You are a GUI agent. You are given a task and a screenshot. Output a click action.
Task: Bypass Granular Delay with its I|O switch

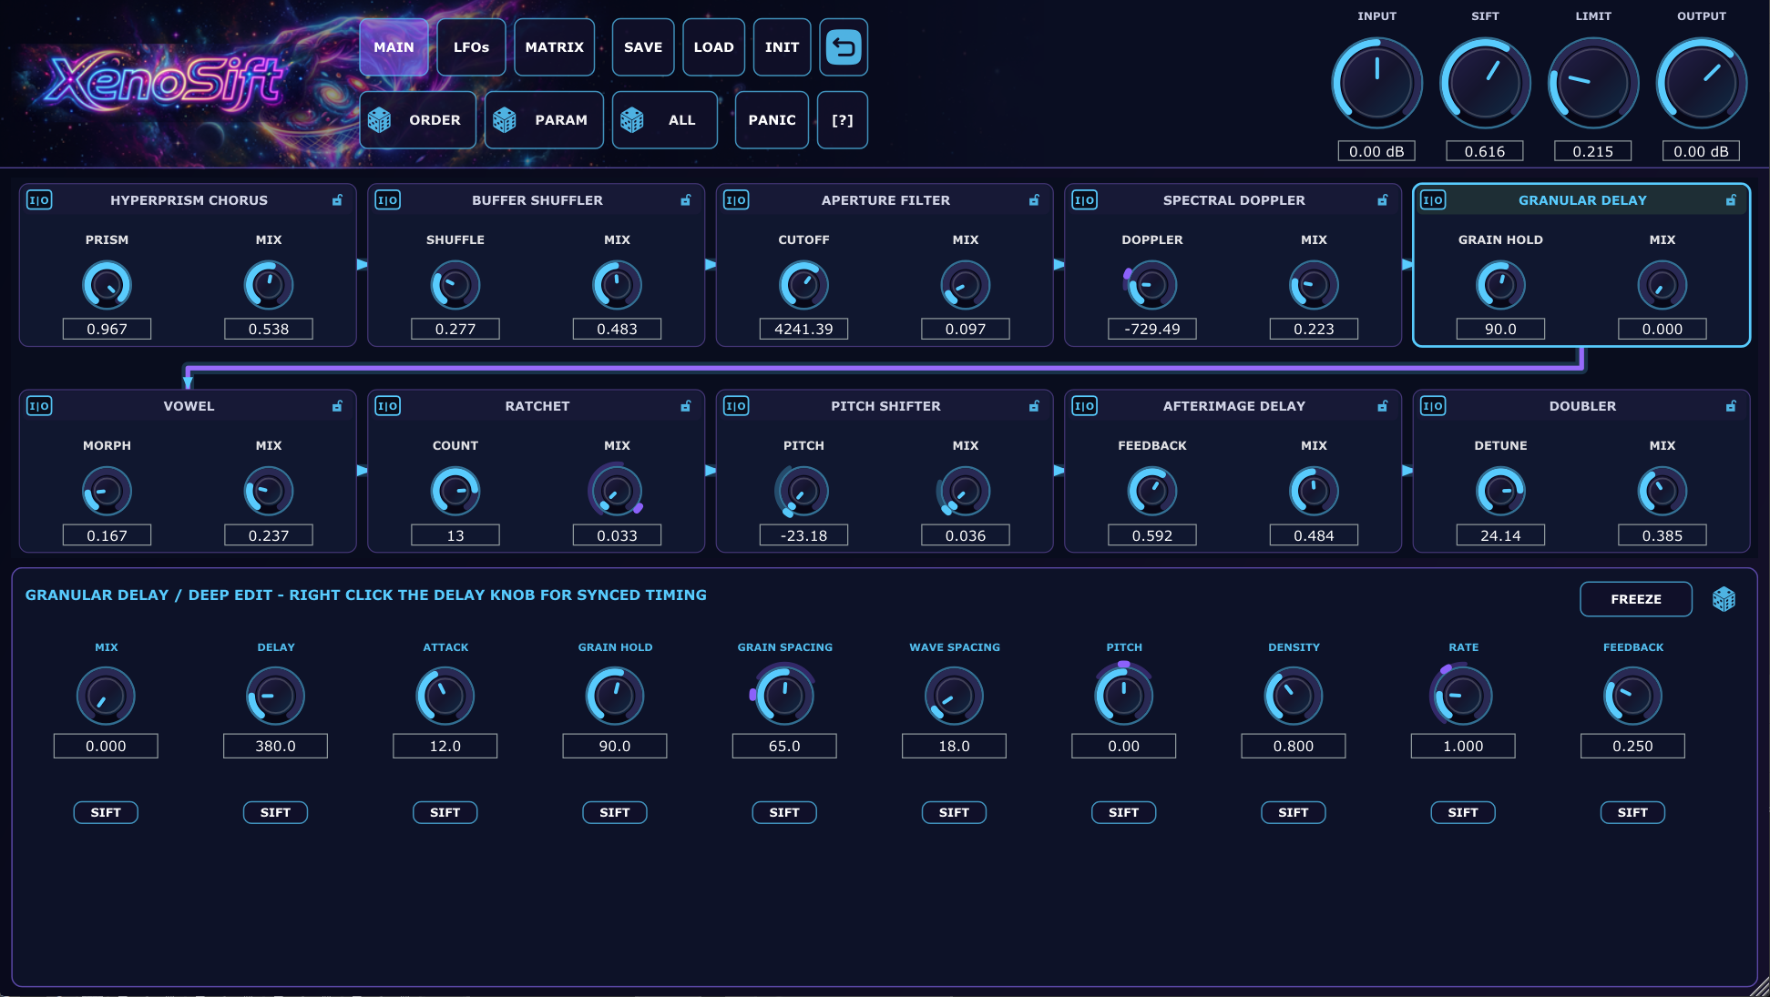point(1433,200)
